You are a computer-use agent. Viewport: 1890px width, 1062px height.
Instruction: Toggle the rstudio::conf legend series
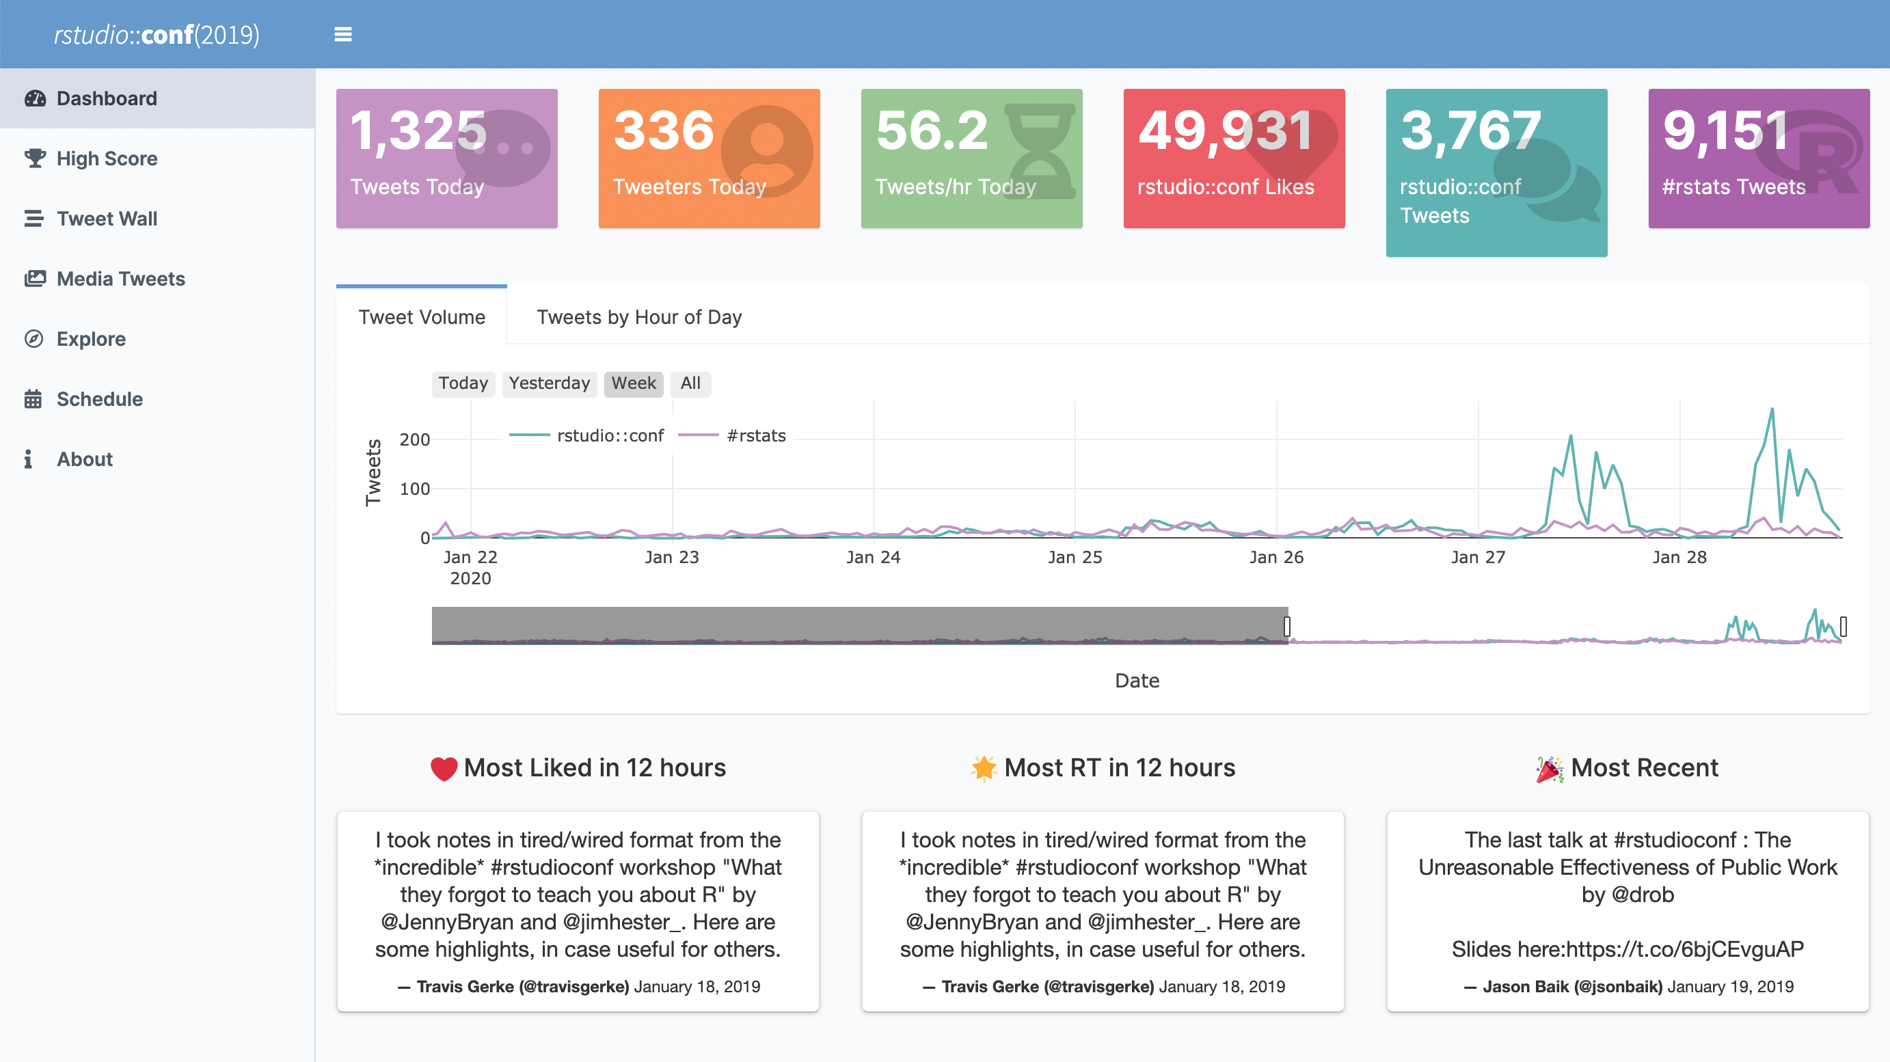tap(586, 435)
